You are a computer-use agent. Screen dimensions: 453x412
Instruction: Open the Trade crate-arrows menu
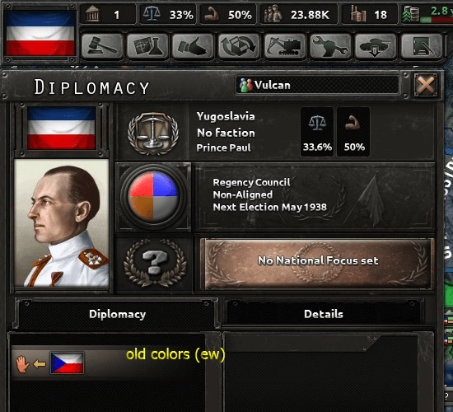coord(239,46)
